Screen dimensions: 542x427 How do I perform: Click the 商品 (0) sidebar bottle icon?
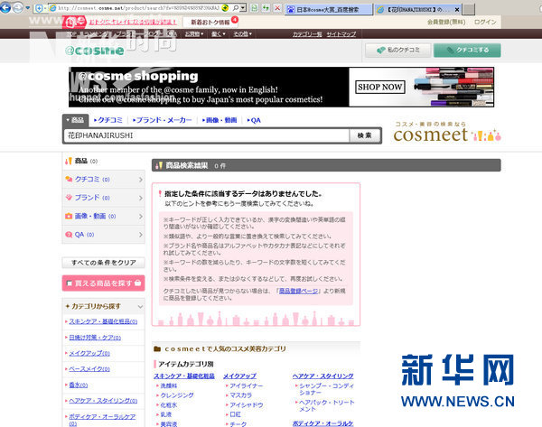coord(69,161)
